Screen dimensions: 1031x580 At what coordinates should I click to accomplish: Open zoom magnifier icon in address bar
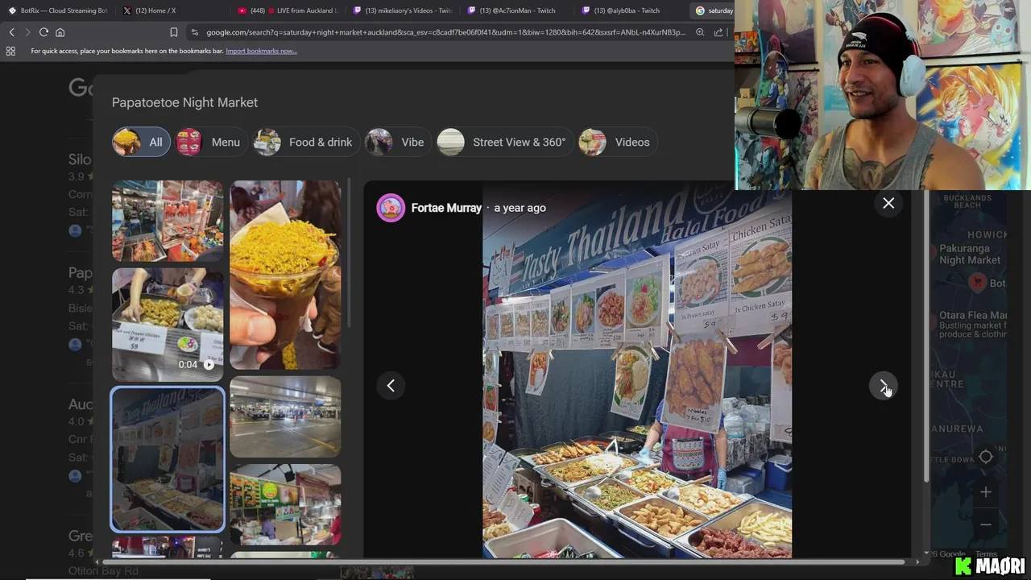click(700, 32)
